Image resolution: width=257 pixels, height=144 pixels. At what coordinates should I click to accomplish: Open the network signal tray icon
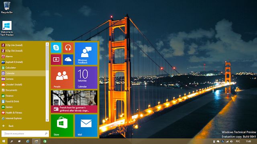(x=227, y=141)
